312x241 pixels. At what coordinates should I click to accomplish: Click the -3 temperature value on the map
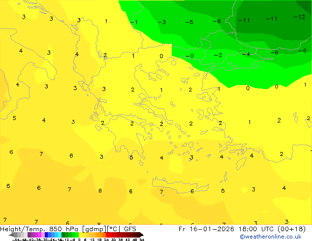click(162, 22)
